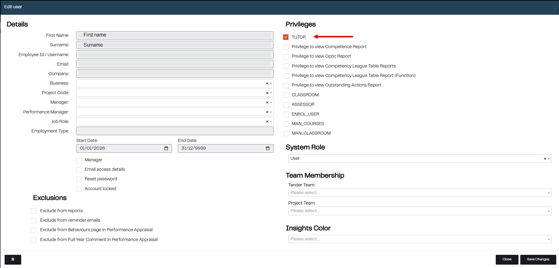Open the Start Date calendar picker icon
The image size is (559, 268).
(x=166, y=148)
